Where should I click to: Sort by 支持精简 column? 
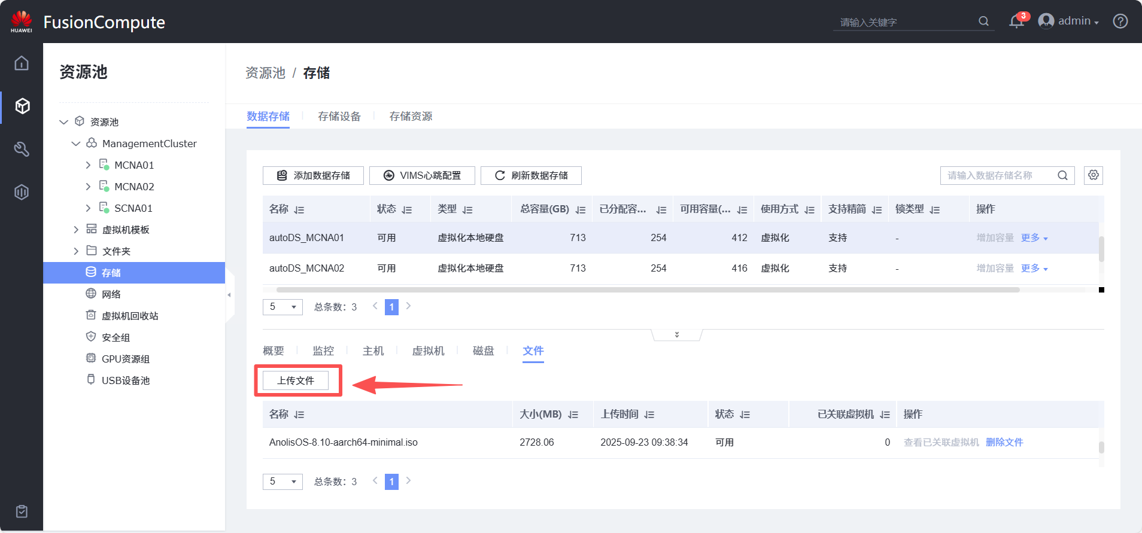[877, 210]
